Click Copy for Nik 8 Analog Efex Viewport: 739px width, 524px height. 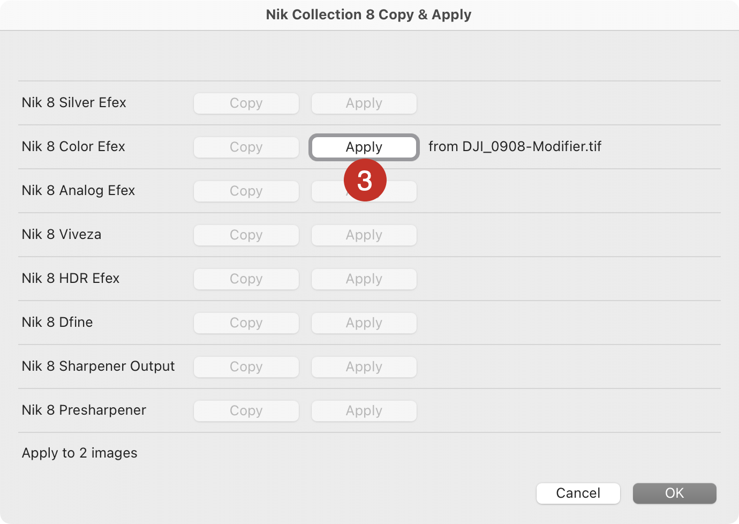click(246, 191)
